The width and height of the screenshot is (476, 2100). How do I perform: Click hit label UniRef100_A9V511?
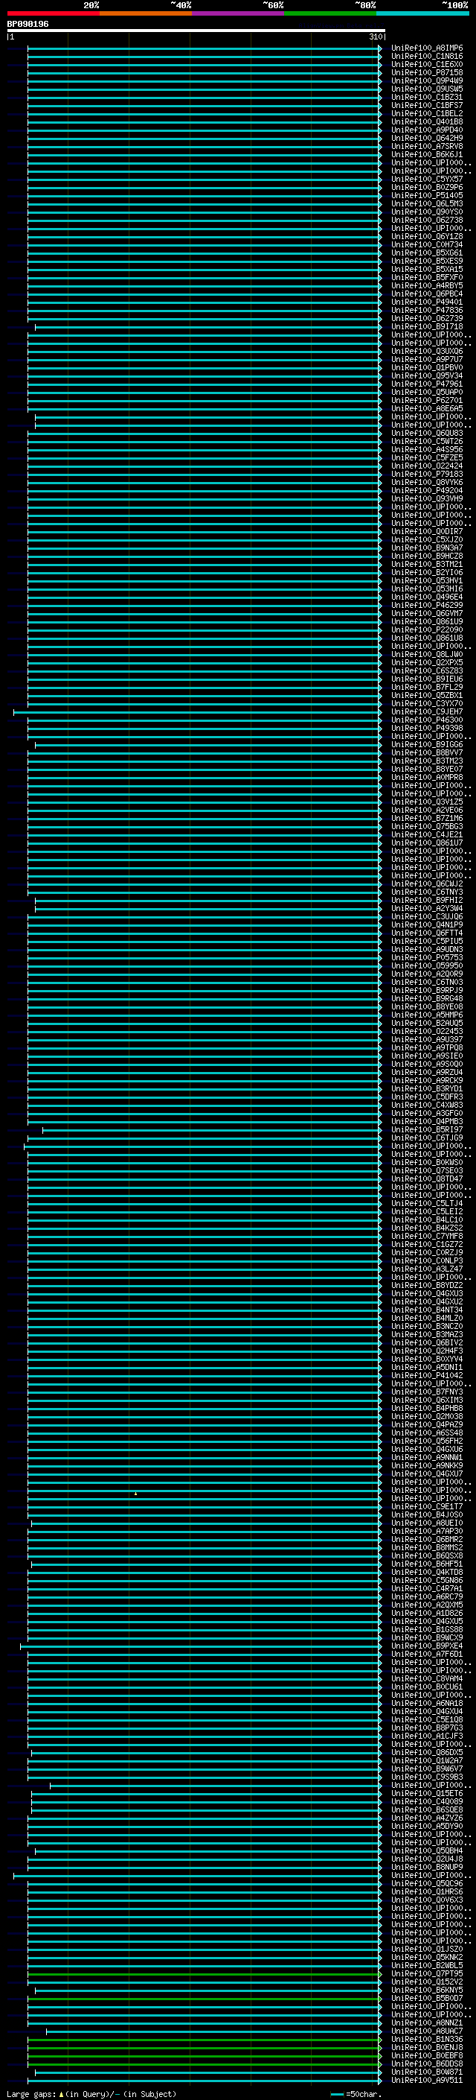point(427,2080)
